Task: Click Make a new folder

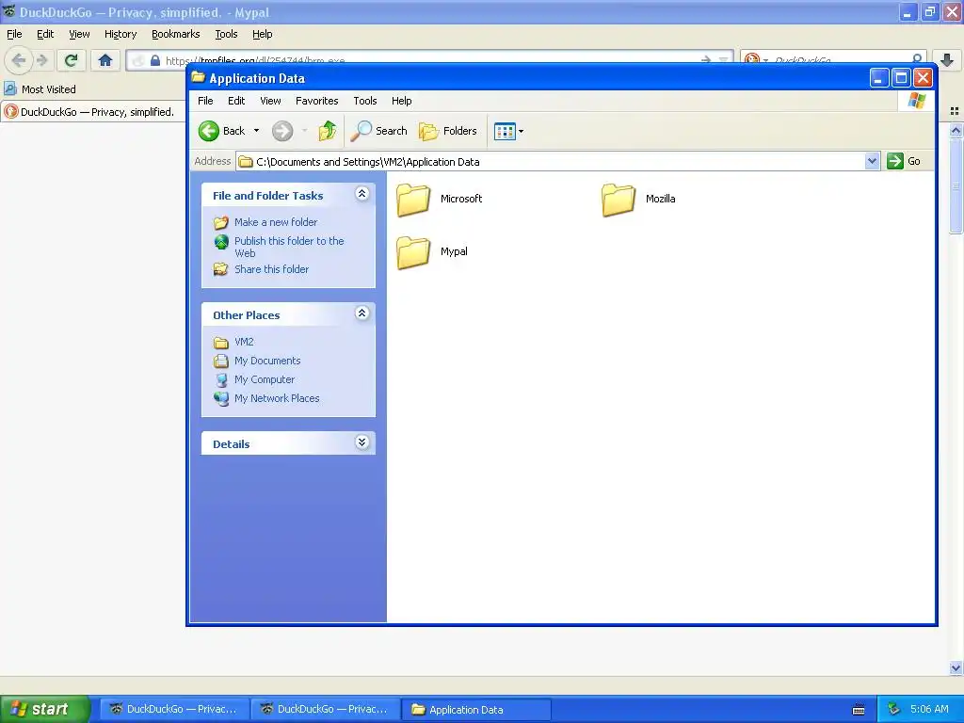Action: pos(276,222)
